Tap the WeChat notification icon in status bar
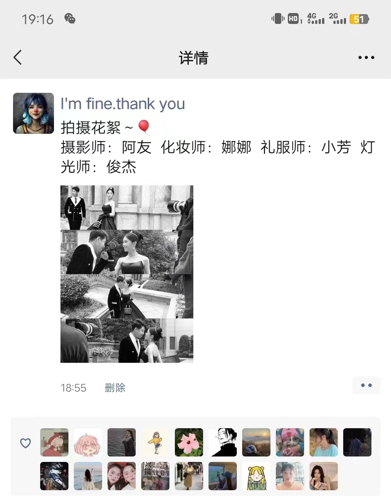The image size is (391, 496). tap(70, 18)
